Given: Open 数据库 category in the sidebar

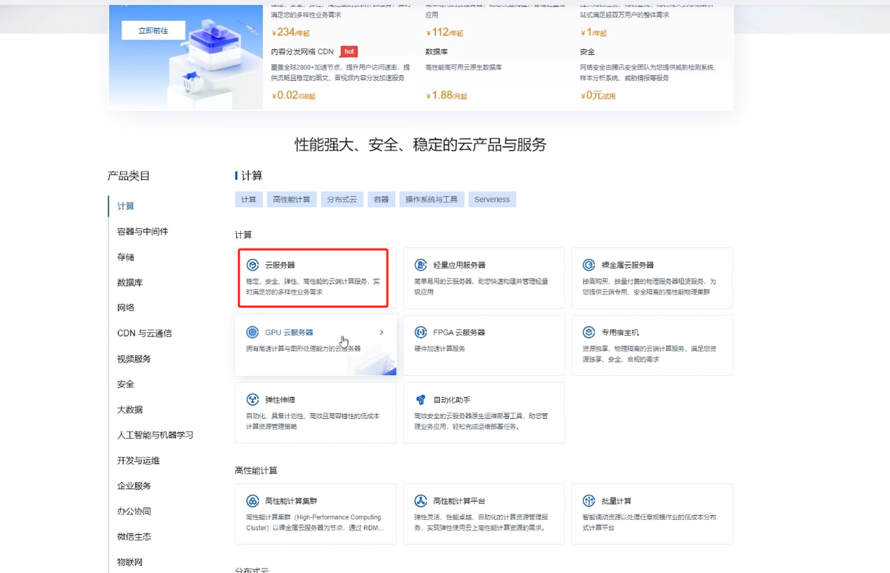Looking at the screenshot, I should click(130, 283).
